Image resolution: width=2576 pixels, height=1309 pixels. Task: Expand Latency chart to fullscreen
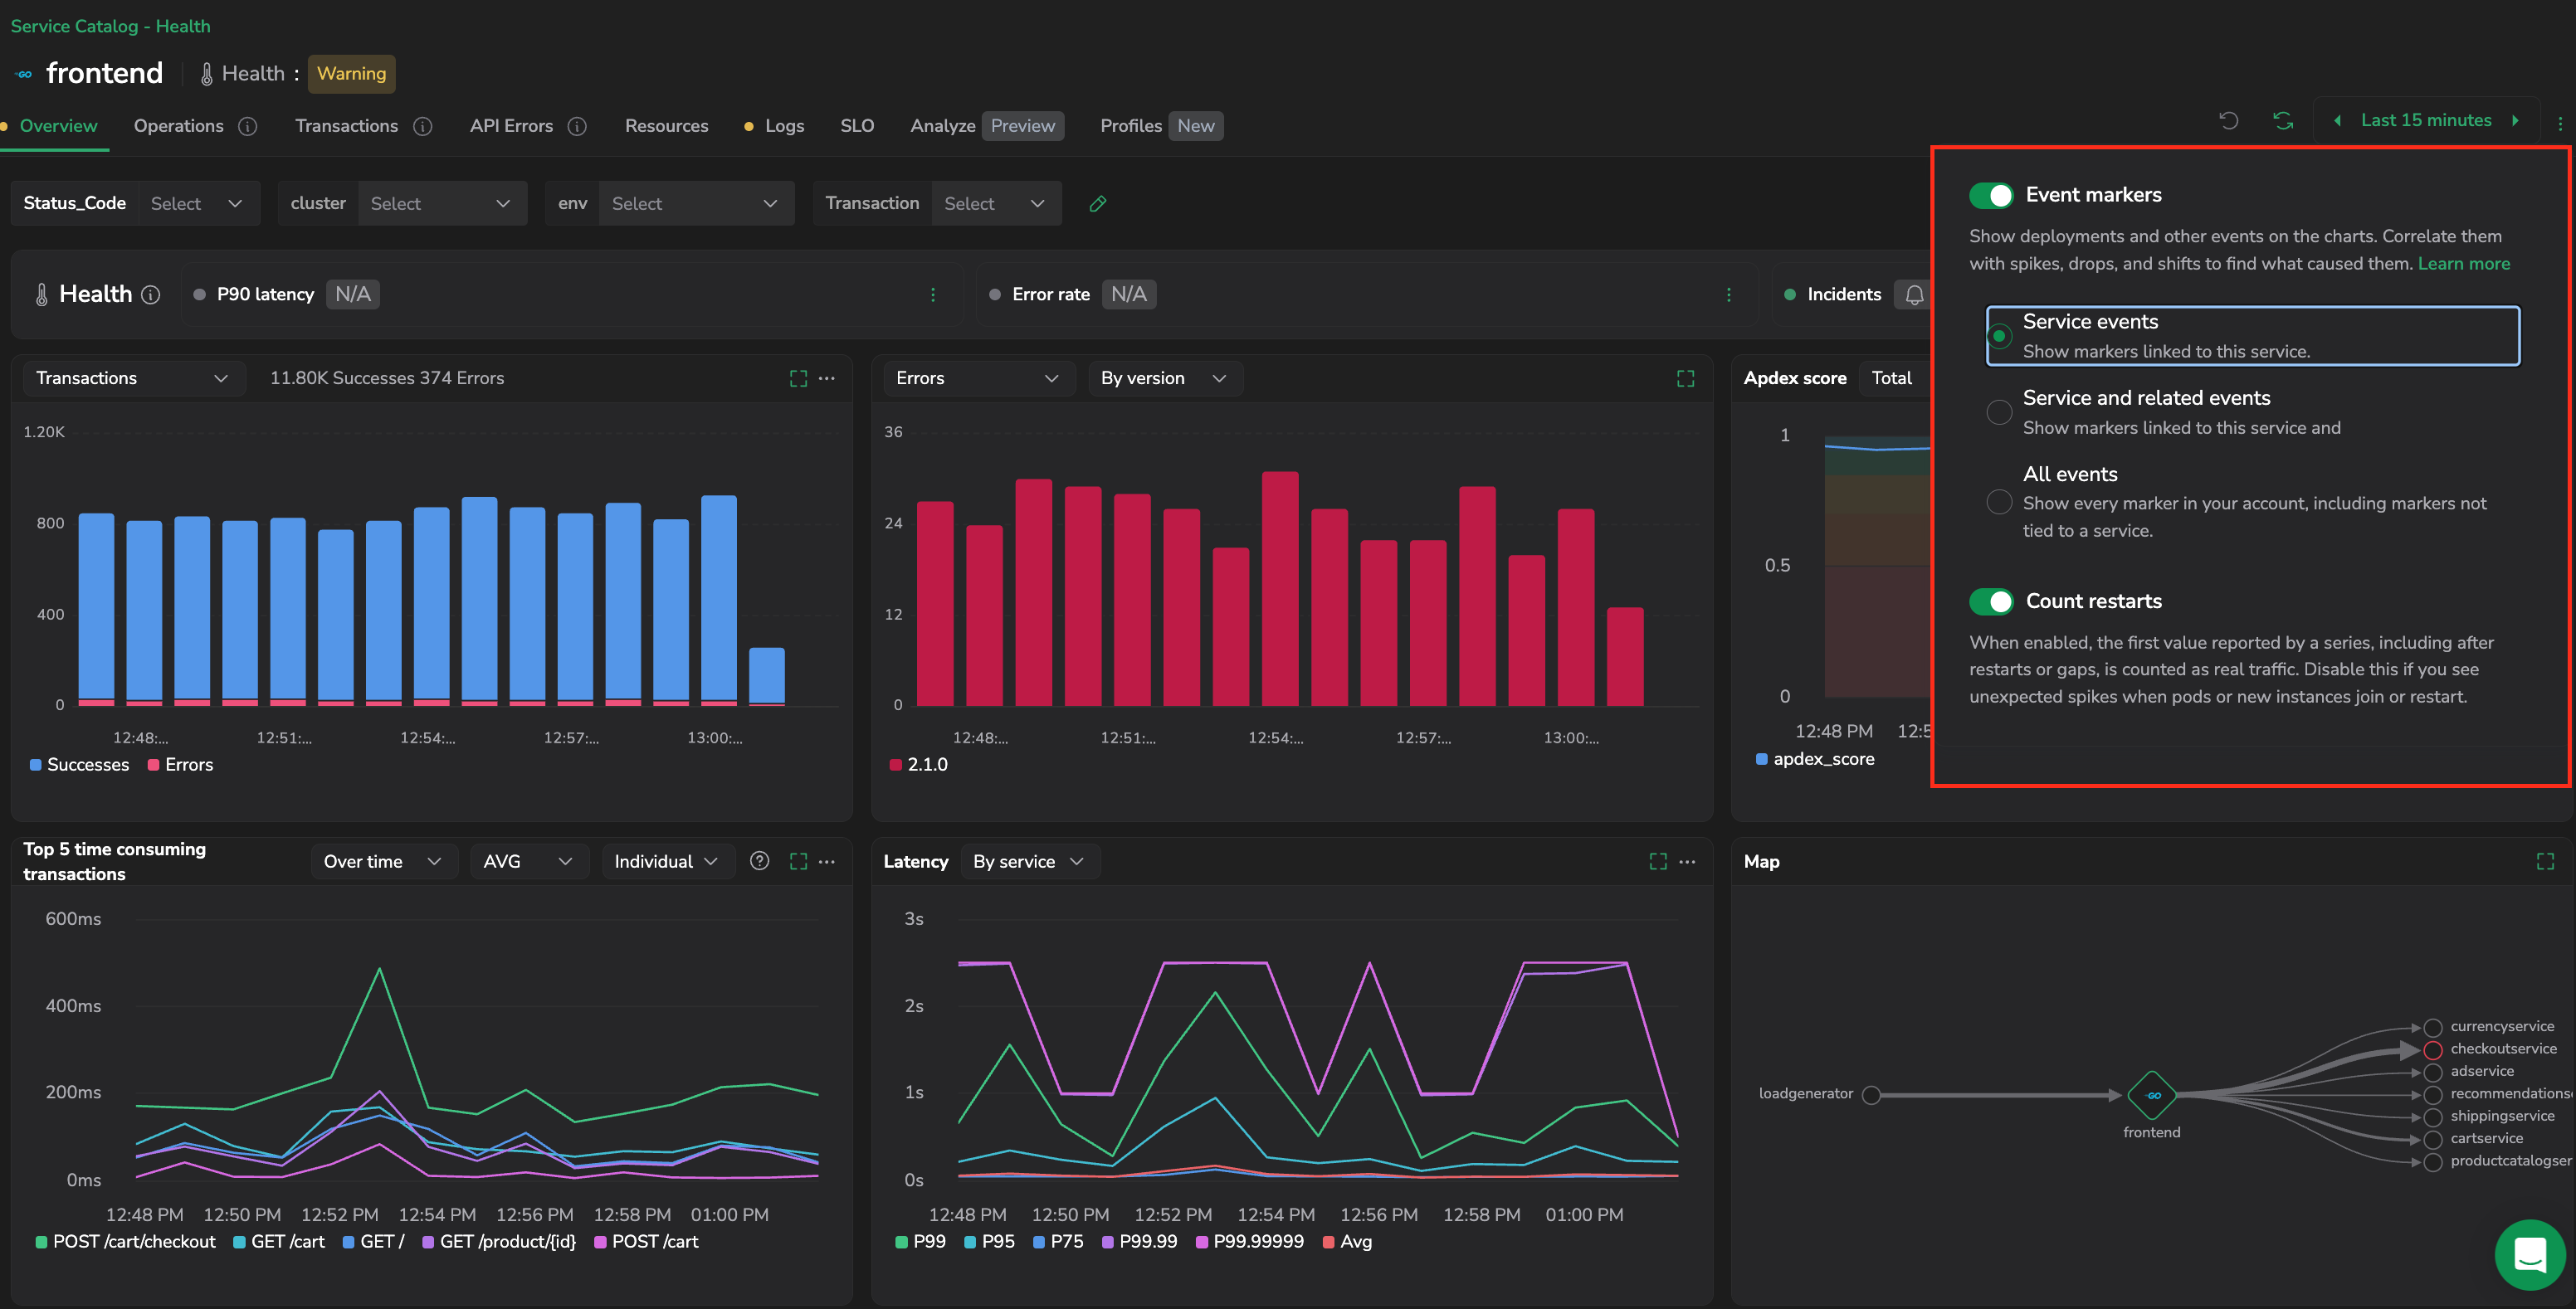point(1658,861)
